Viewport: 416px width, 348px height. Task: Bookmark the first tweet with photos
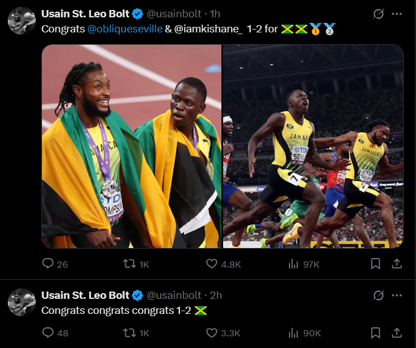376,264
